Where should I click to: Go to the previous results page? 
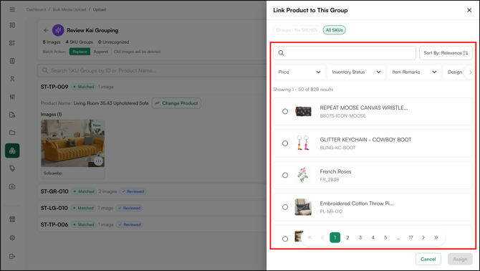[x=322, y=237]
